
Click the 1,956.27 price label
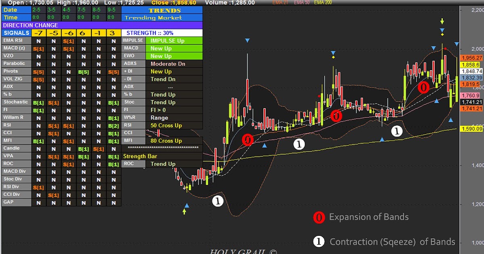click(x=471, y=58)
